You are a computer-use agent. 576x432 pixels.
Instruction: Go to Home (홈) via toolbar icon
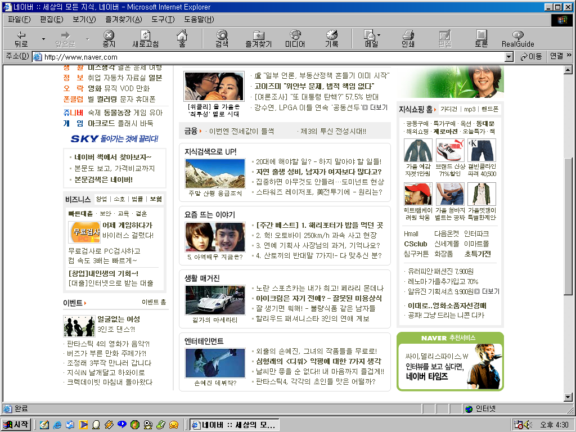pyautogui.click(x=182, y=39)
